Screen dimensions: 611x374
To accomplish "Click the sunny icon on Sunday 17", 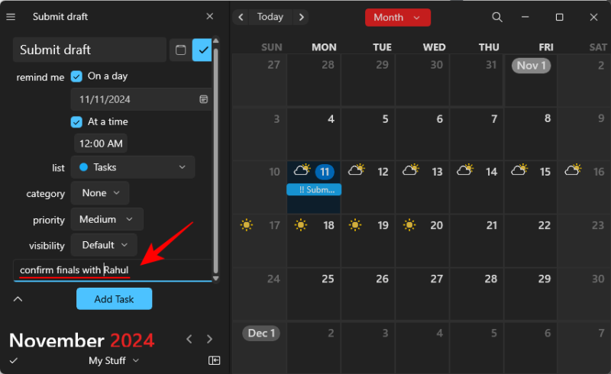I will click(246, 225).
